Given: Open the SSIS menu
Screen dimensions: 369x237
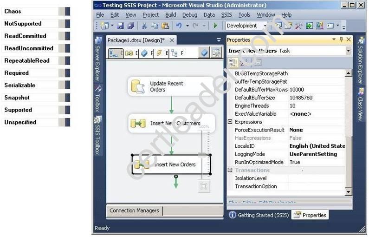Looking at the screenshot, I should pos(227,15).
